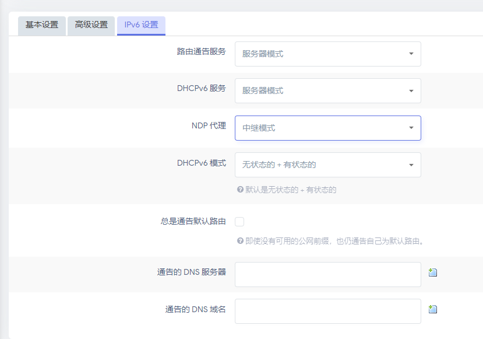Click the 通告的 DNS 服务器 label
Screen dimensions: 483x339
click(191, 272)
